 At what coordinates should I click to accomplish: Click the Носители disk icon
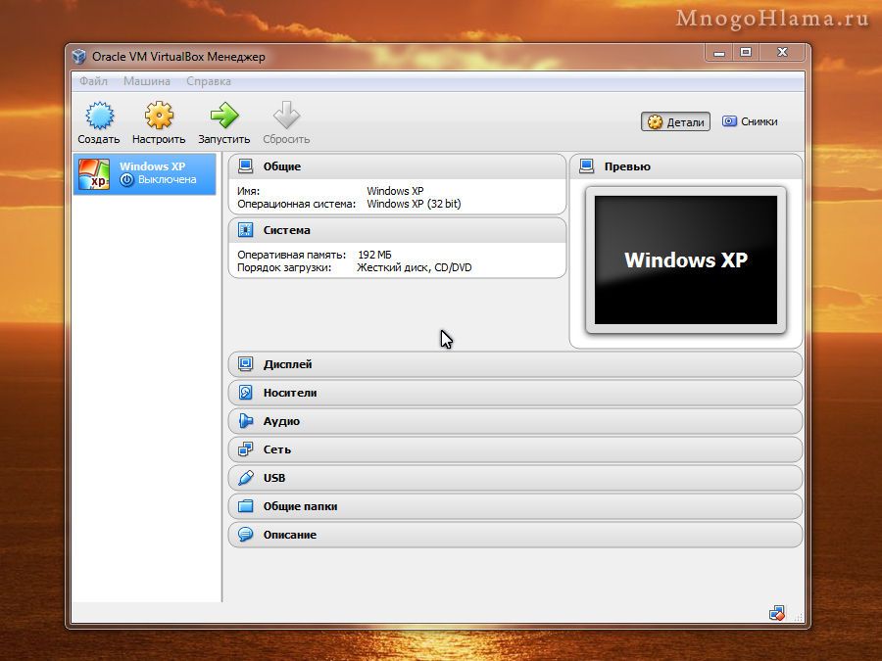coord(245,393)
